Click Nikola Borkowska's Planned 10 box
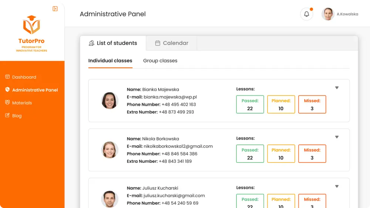370x208 pixels. pos(281,154)
